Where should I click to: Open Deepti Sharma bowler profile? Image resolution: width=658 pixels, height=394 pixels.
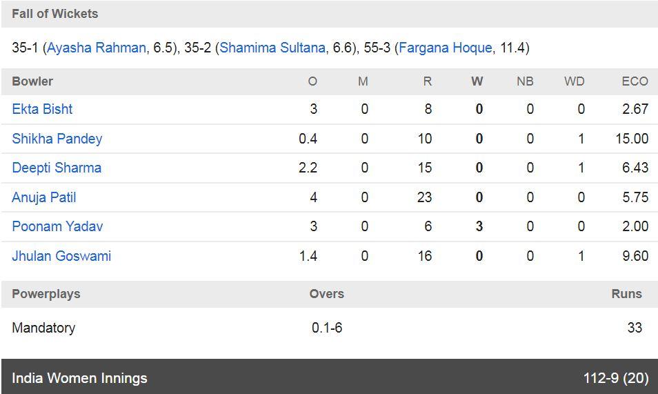[57, 168]
